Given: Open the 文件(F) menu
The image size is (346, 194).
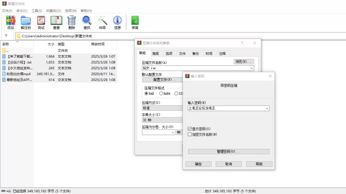Looking at the screenshot, I should point(7,10).
